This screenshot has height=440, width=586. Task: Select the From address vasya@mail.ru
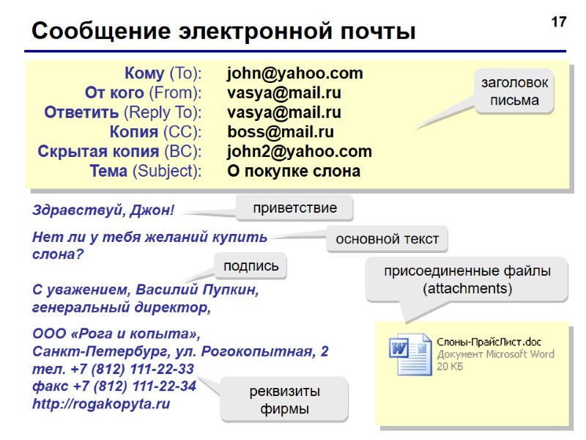[284, 93]
